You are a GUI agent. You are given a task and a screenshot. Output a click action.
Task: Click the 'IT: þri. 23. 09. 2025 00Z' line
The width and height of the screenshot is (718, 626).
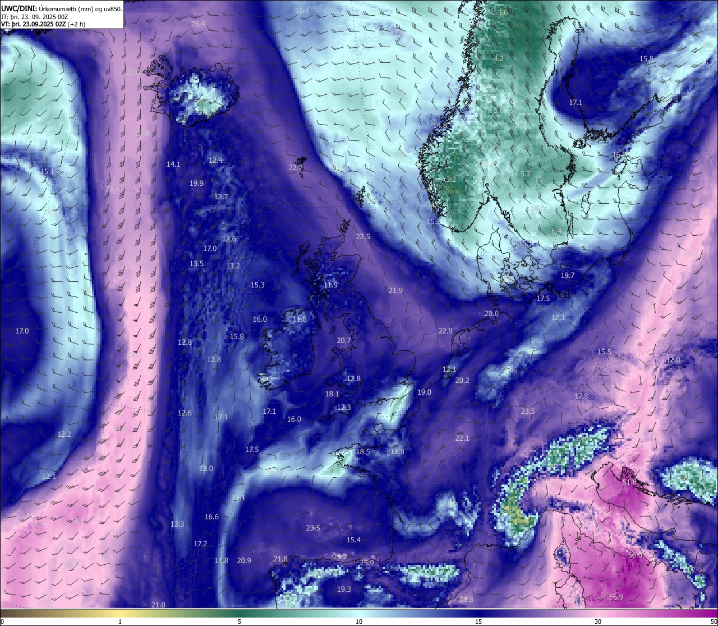[35, 17]
